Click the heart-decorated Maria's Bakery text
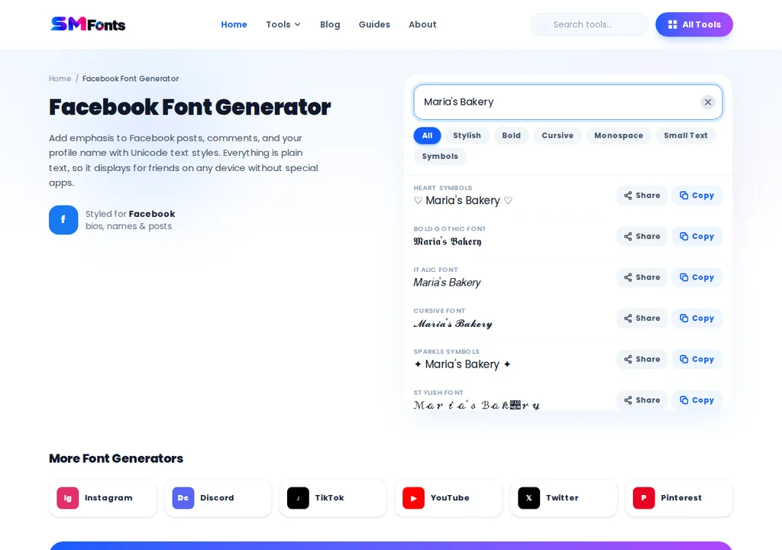This screenshot has height=550, width=782. 463,201
